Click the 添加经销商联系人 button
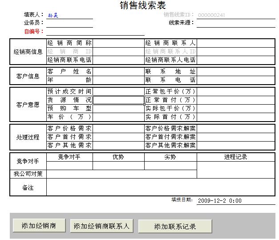279x240 pixels. click(102, 226)
